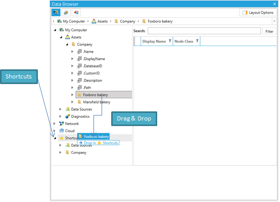Expand the Foxboro bakery tree node
This screenshot has width=280, height=202.
[72, 95]
